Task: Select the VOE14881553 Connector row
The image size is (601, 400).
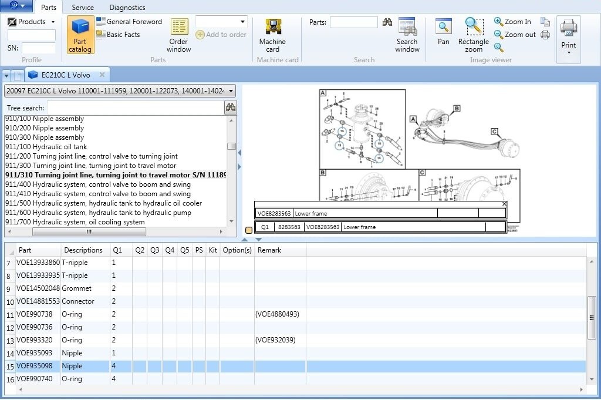Action: point(295,301)
